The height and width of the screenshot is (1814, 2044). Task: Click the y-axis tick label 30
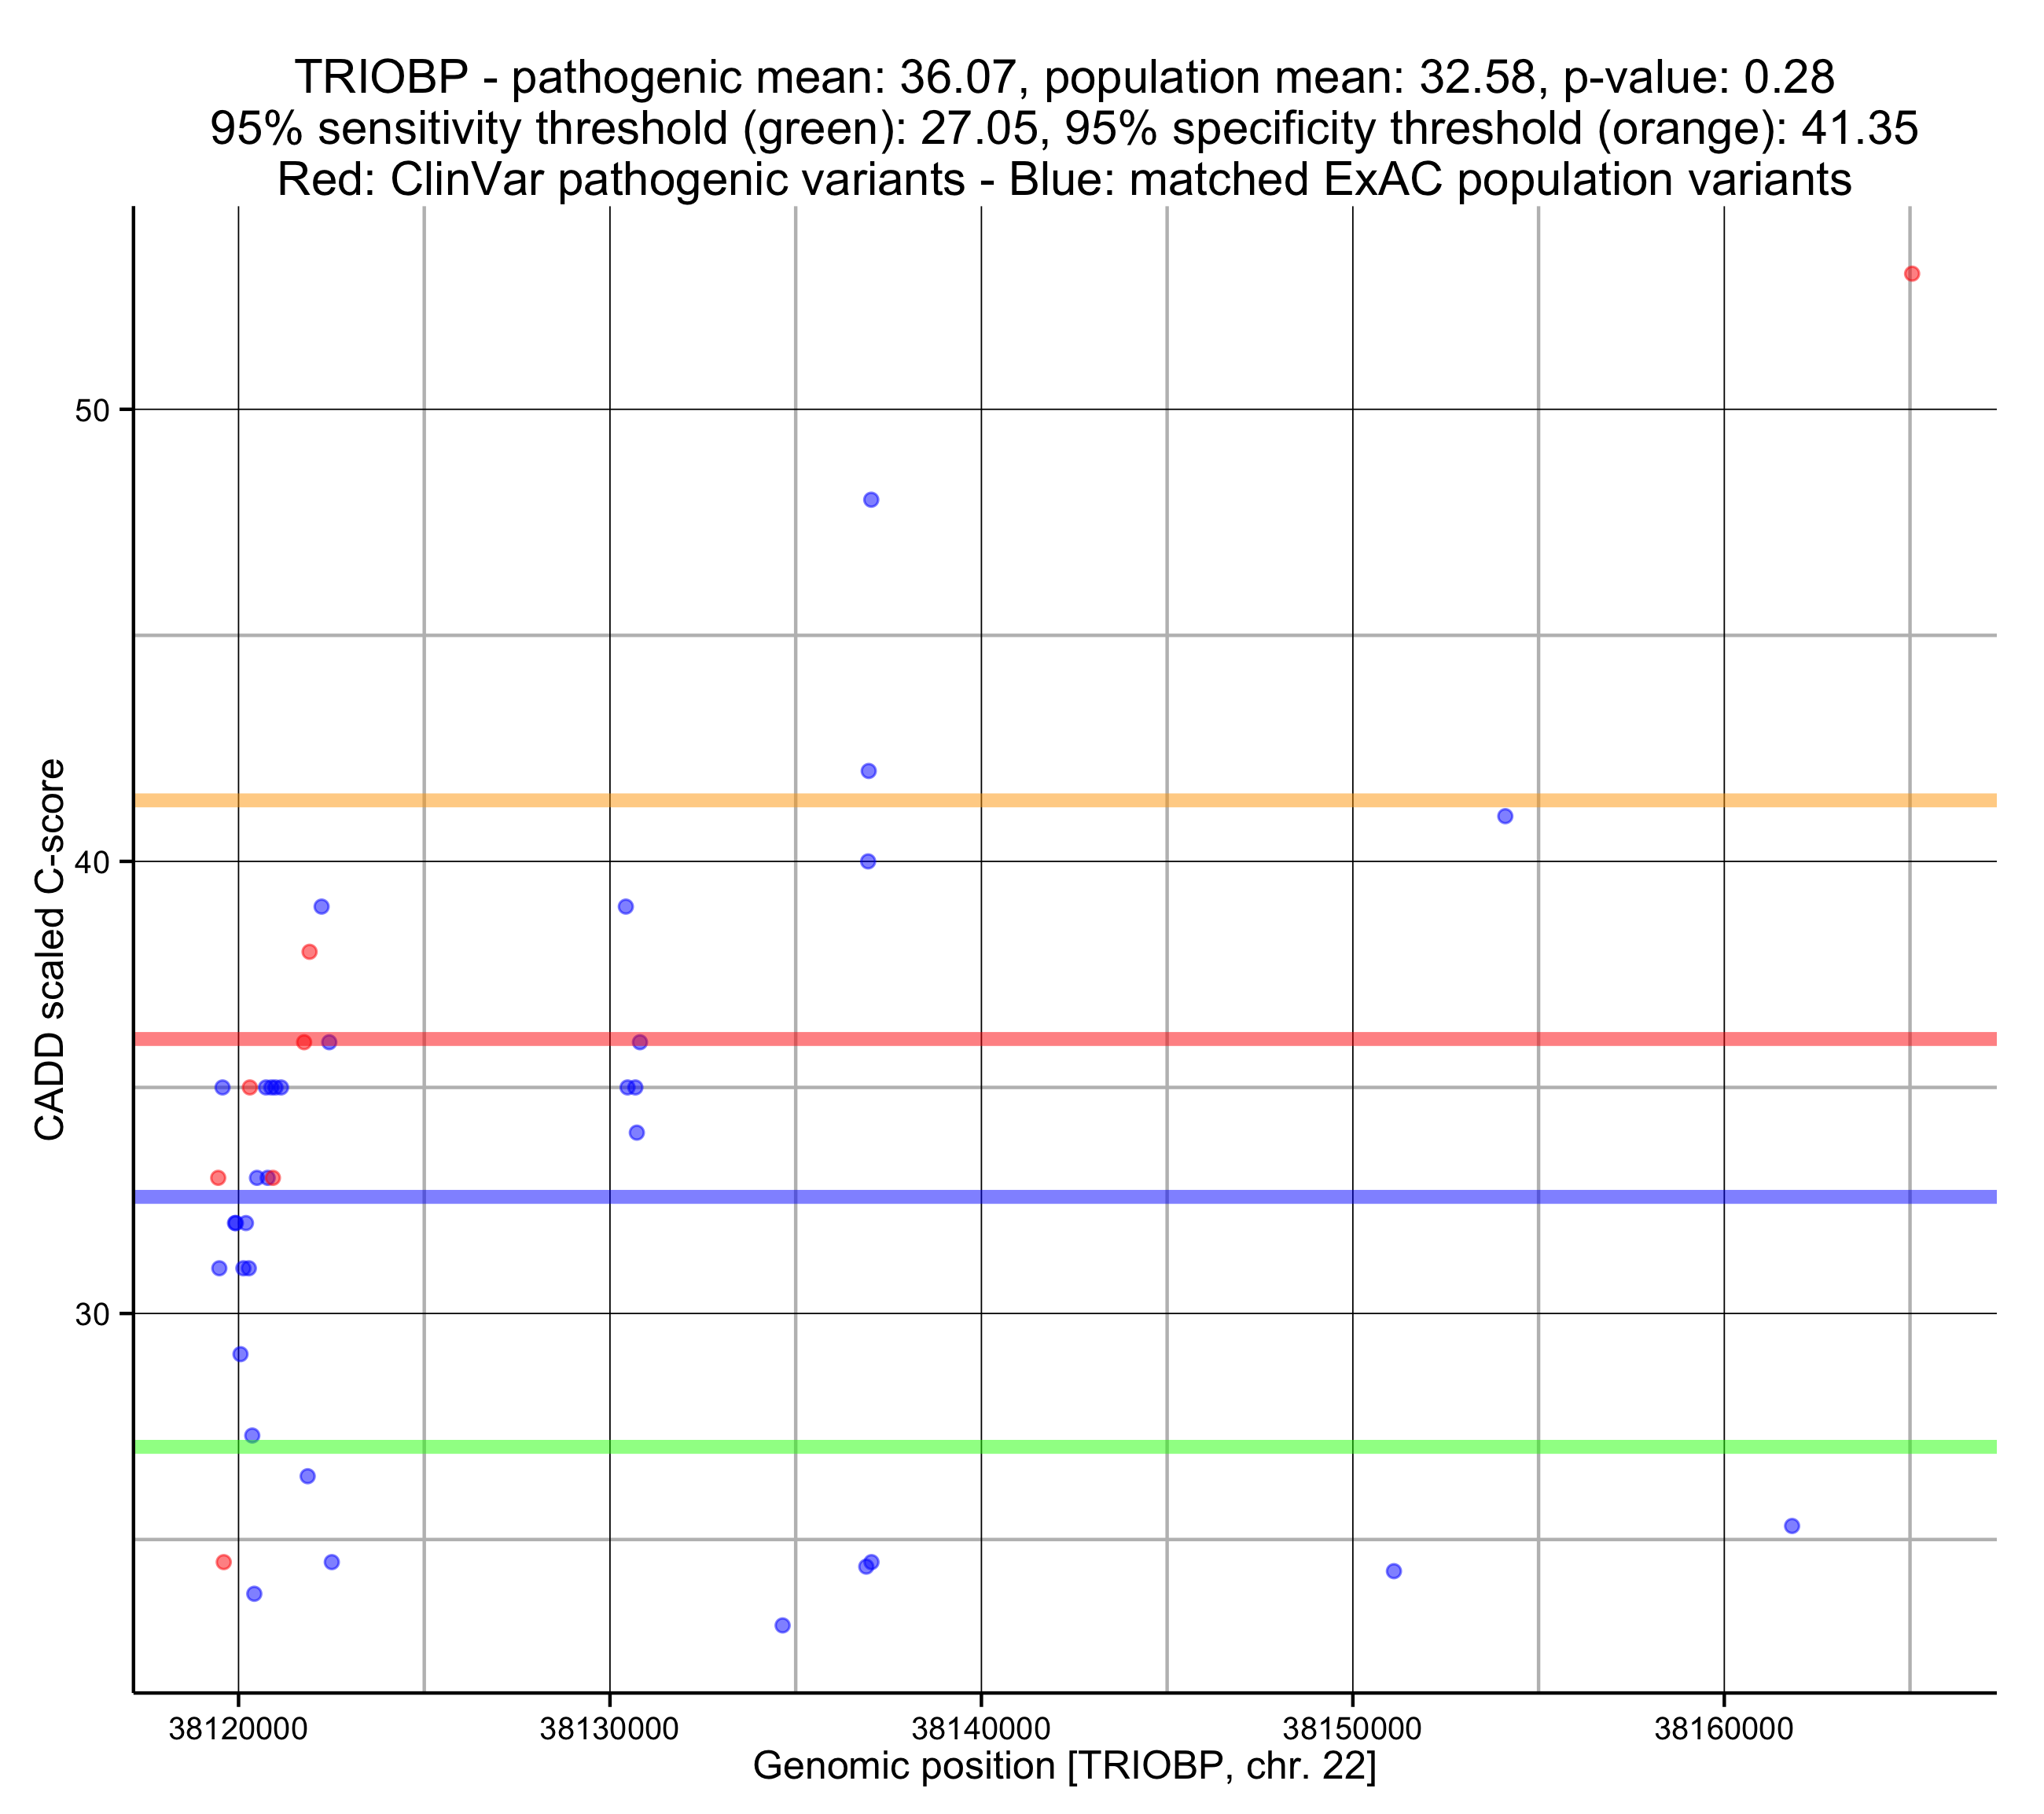91,1314
